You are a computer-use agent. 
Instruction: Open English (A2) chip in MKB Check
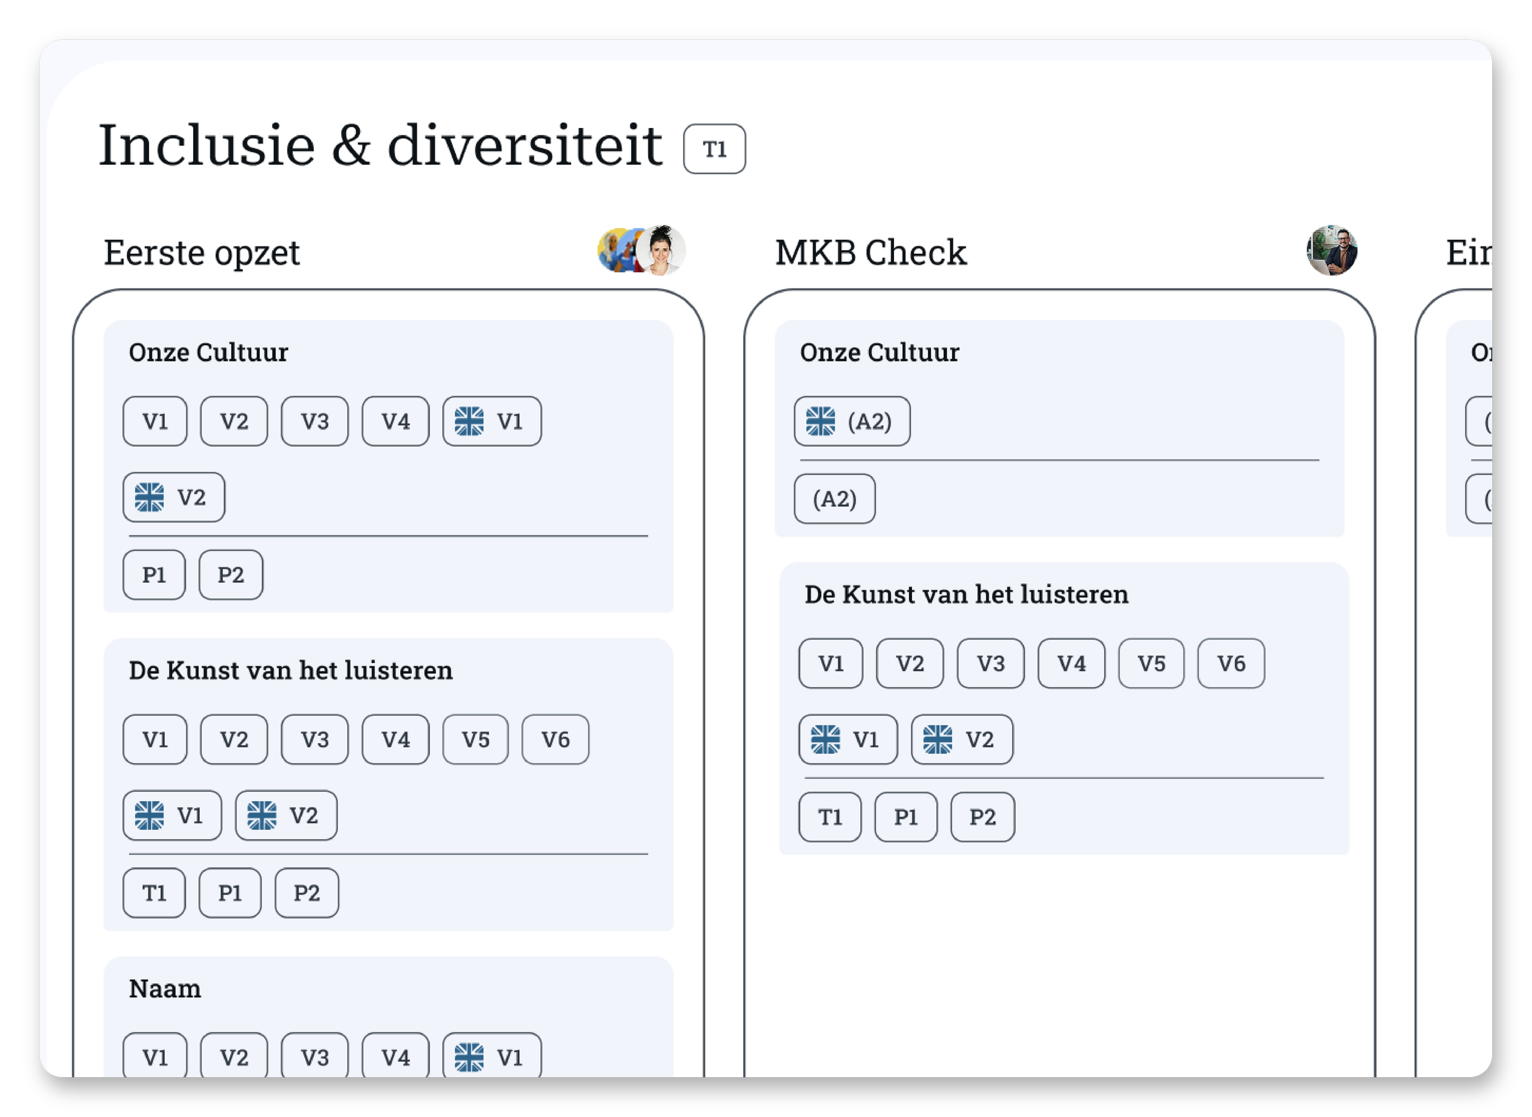tap(851, 421)
